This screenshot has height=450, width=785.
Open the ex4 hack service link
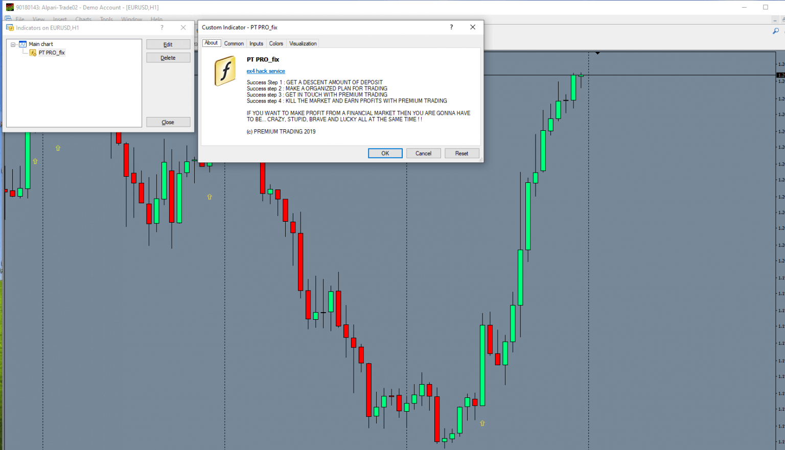[x=266, y=71]
